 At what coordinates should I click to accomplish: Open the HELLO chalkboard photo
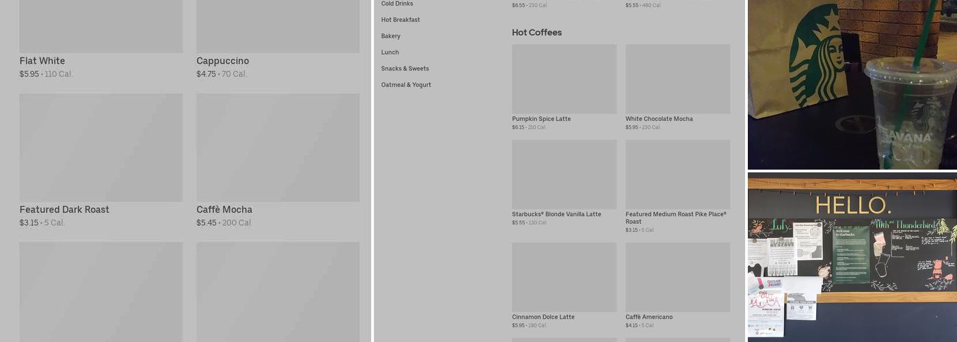click(852, 257)
